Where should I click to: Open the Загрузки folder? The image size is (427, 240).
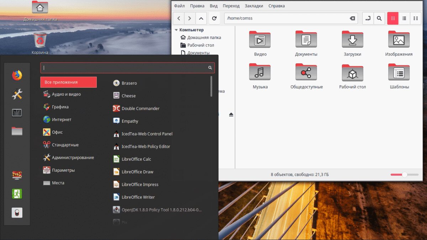[x=352, y=43]
